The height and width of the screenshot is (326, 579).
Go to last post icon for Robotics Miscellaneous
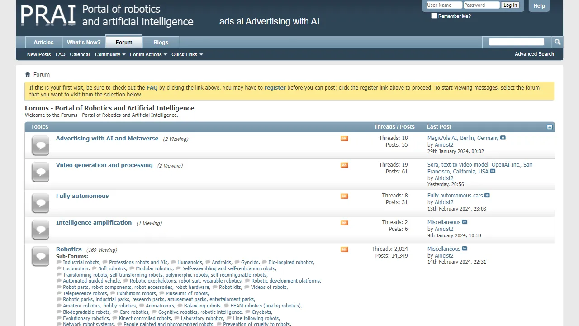[465, 249]
